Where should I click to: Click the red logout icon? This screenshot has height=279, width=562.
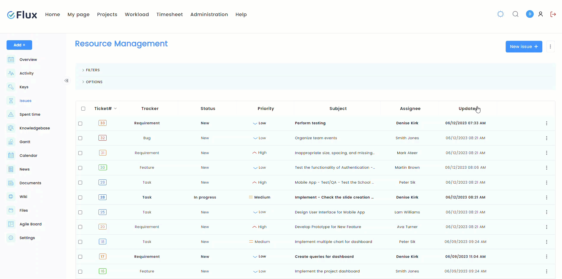click(553, 14)
